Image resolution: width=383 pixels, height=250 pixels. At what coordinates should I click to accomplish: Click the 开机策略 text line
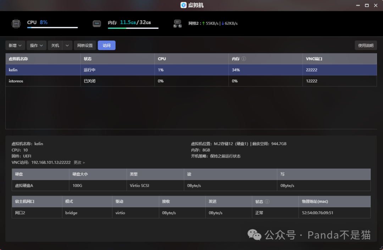click(216, 156)
